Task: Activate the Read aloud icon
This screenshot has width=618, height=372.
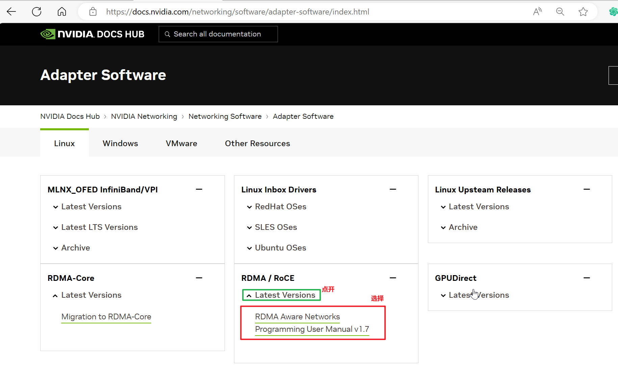Action: 537,12
